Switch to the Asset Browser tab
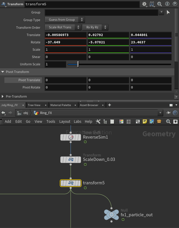 (x=89, y=105)
